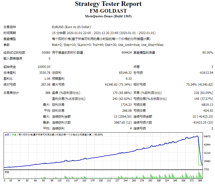Screen dimensions: 215x184
Task: Select the Risk=2 parameters line
Action: click(108, 45)
